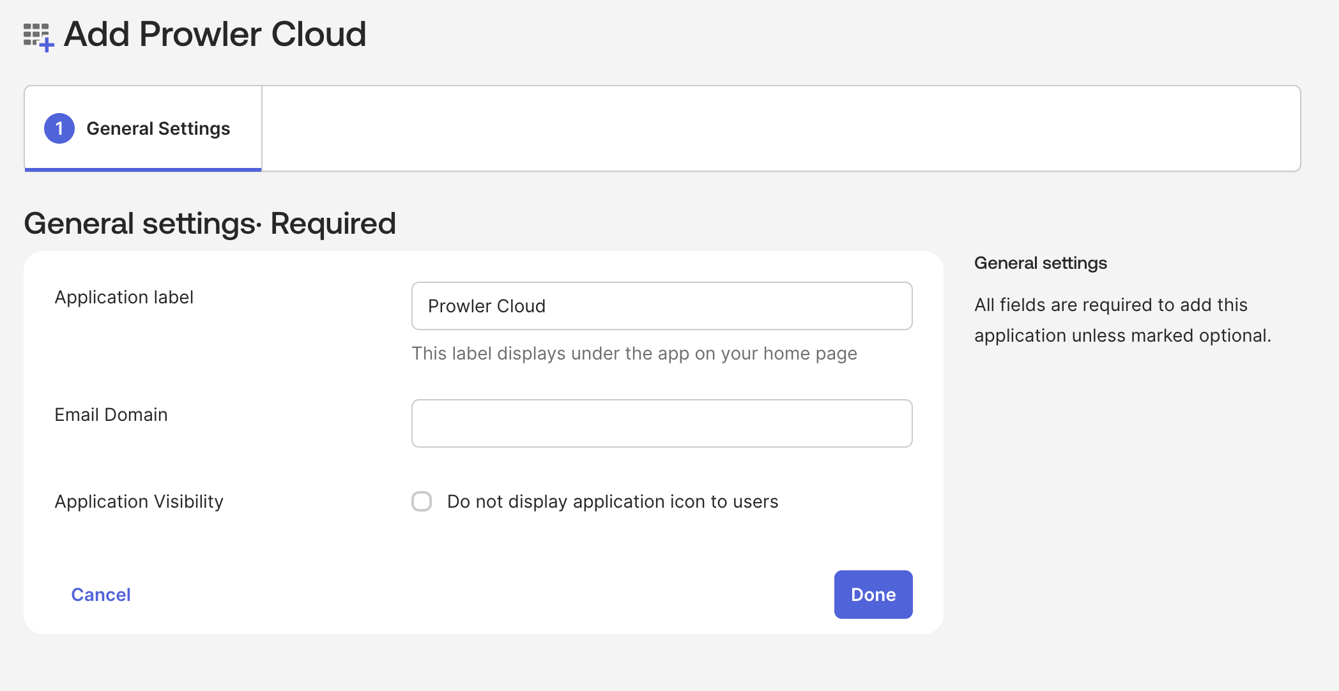Click the "Do not display application icon to users" label
The width and height of the screenshot is (1339, 691).
613,501
